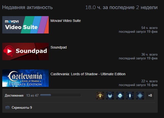Click the '13 из 47' achievements count
Image resolution: width=164 pixels, height=118 pixels.
point(33,95)
